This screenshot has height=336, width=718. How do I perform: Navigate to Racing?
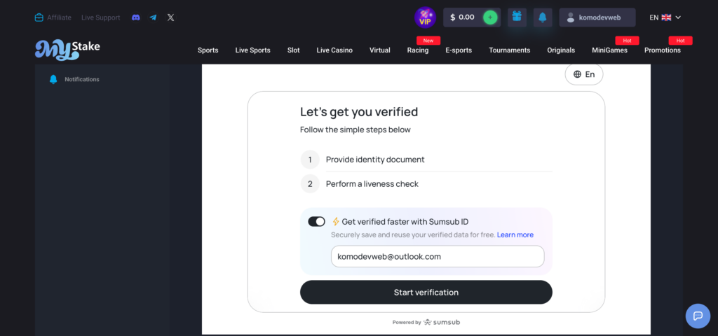[418, 50]
